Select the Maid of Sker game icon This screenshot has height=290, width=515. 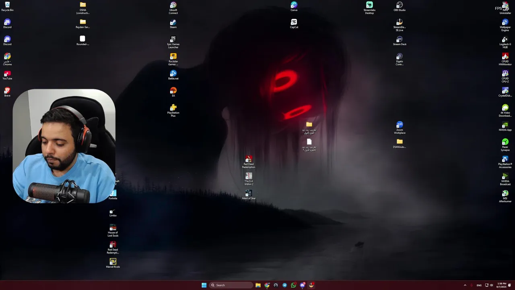(x=249, y=195)
